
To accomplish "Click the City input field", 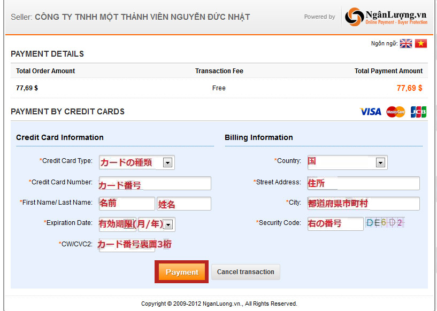I will click(x=363, y=204).
